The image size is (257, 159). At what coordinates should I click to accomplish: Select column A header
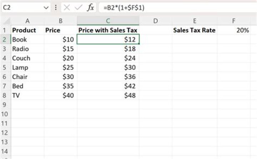pyautogui.click(x=27, y=21)
